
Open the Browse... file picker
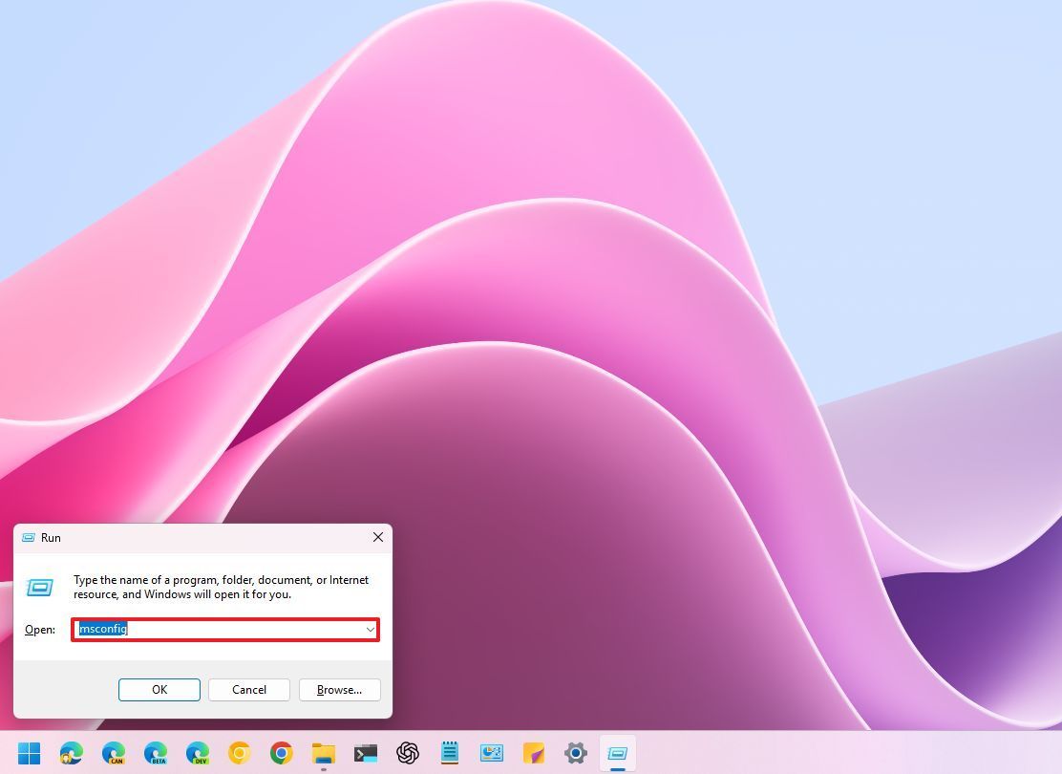pos(339,689)
